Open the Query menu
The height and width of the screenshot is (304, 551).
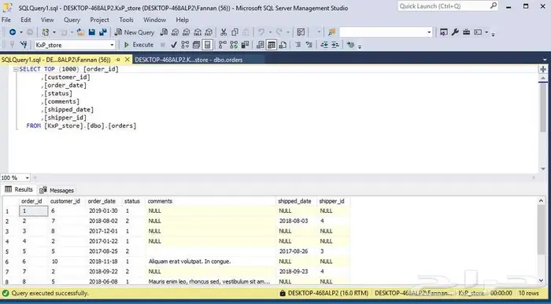coord(72,20)
